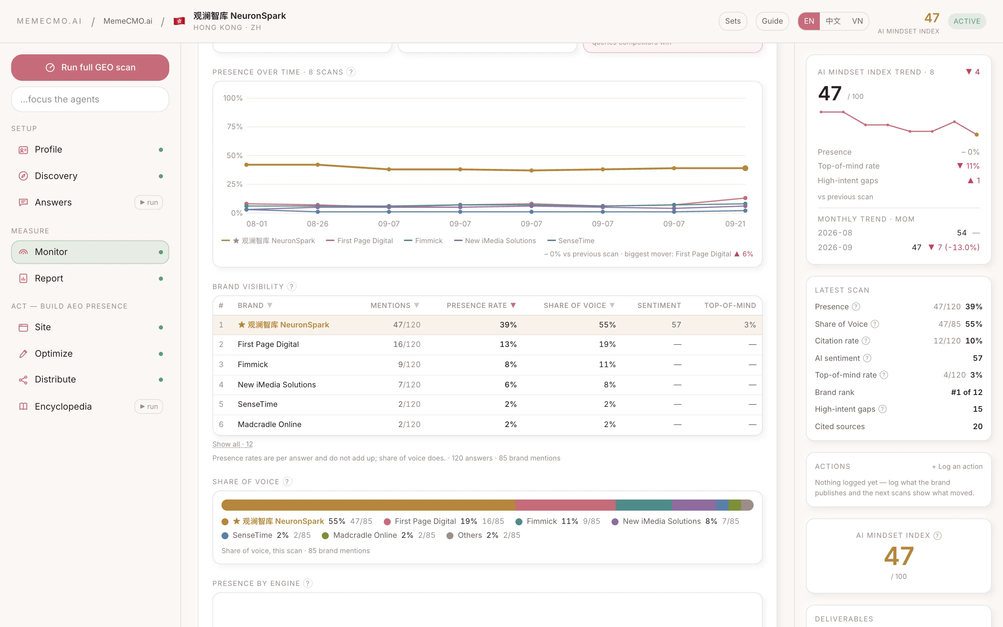Switch language to EN
The width and height of the screenshot is (1003, 627).
809,21
